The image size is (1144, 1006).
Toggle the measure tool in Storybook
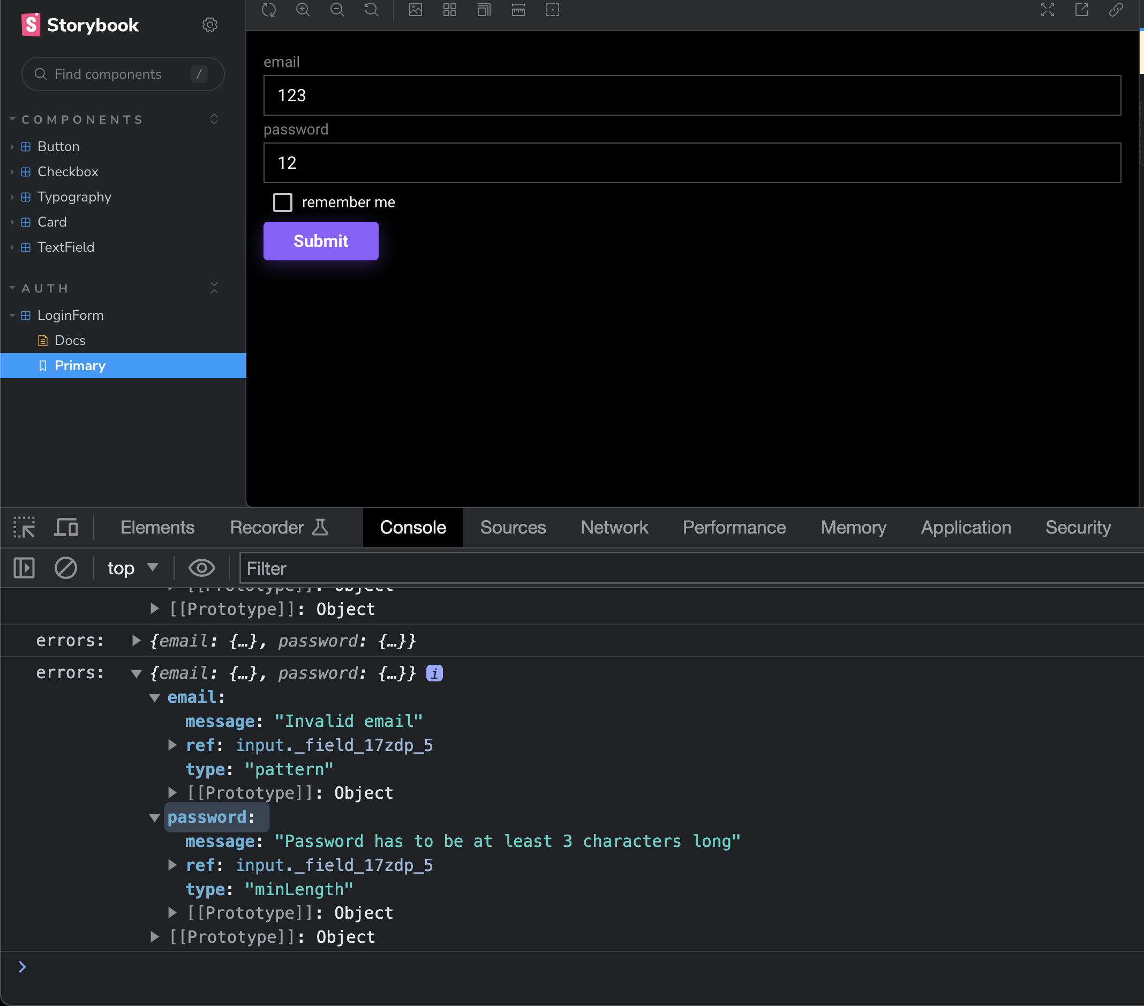point(518,10)
